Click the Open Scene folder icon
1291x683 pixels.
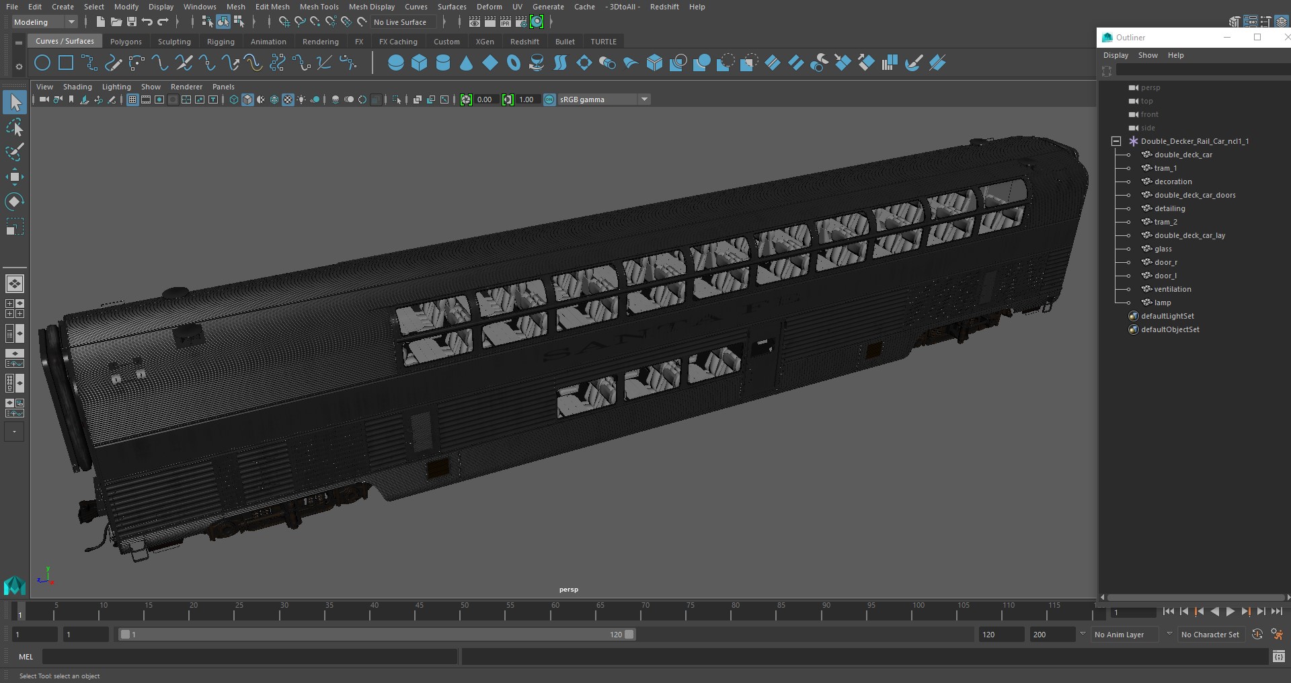point(116,22)
